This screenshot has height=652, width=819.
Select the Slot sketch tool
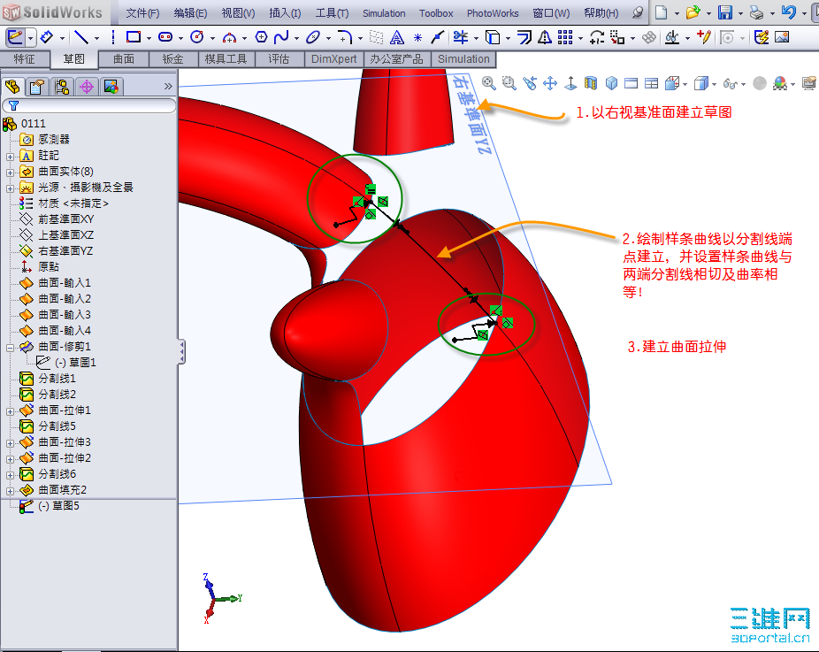pos(165,37)
